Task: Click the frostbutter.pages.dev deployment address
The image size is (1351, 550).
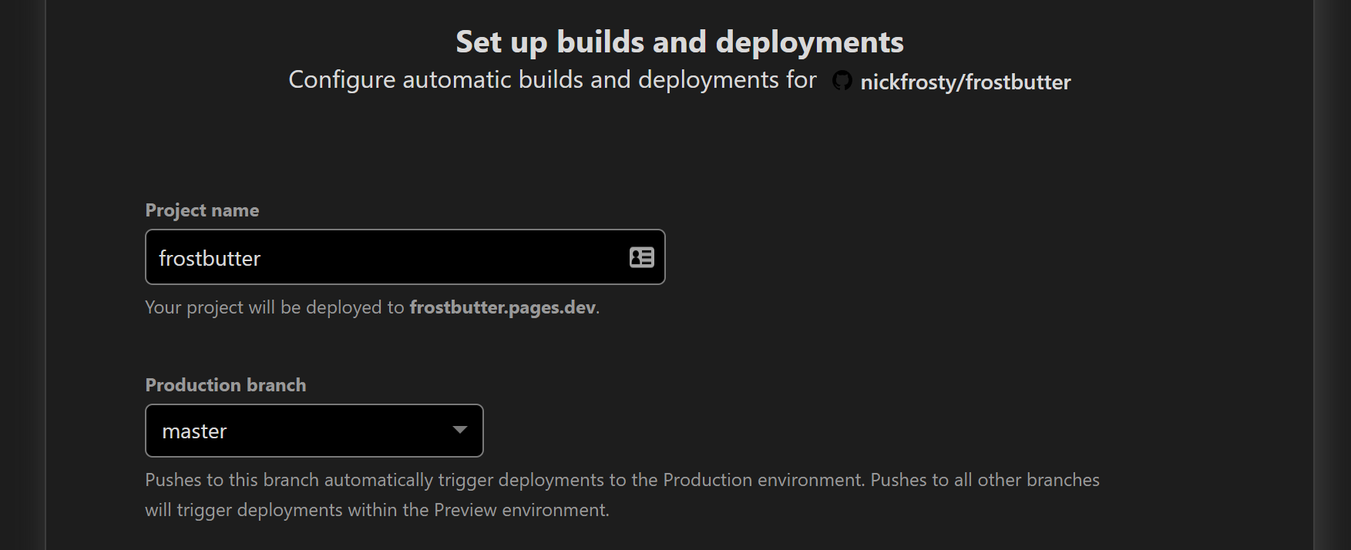Action: [x=502, y=307]
